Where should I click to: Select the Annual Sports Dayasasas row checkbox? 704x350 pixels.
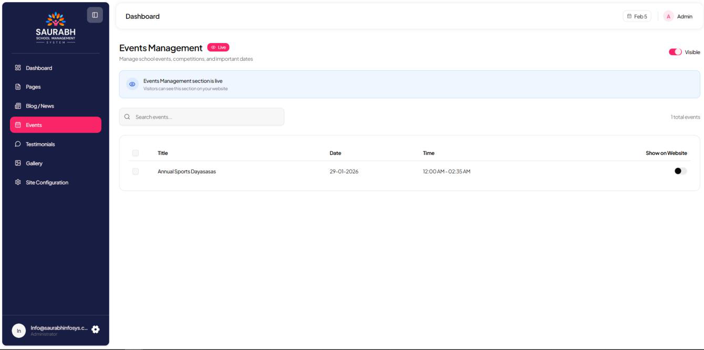pyautogui.click(x=136, y=171)
